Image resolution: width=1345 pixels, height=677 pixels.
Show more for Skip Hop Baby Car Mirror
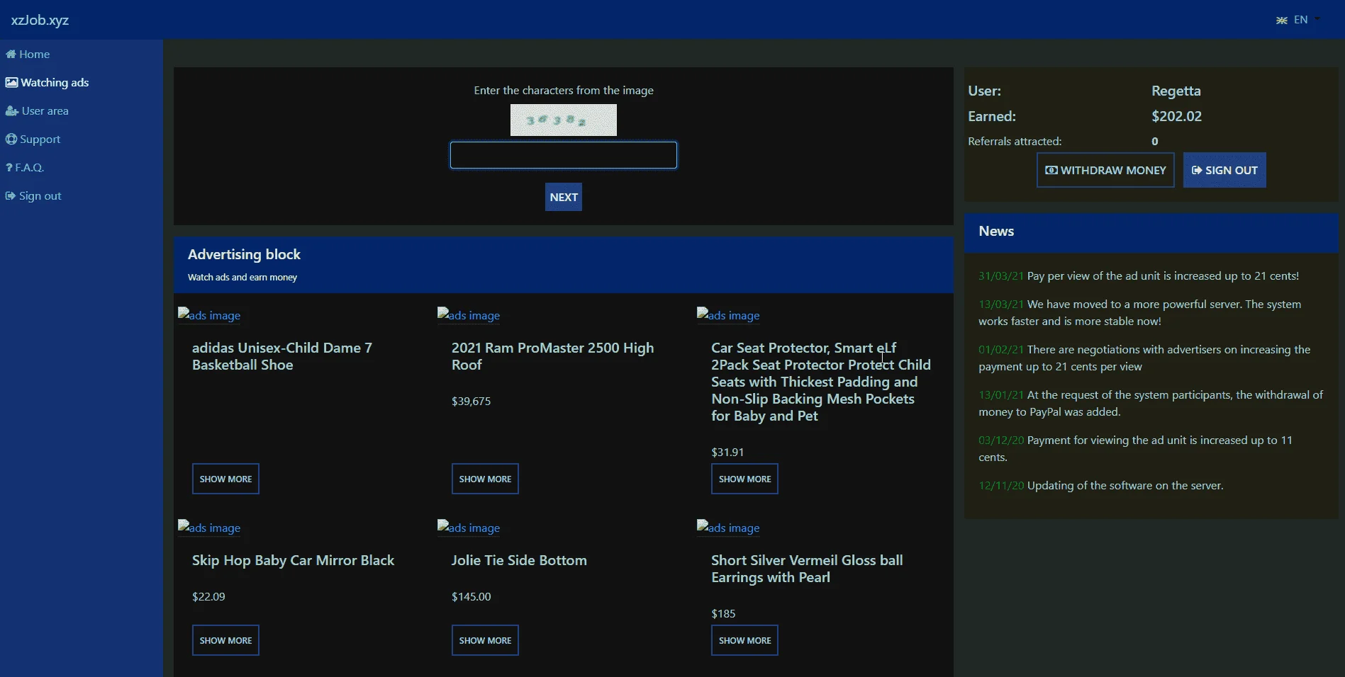(x=225, y=641)
